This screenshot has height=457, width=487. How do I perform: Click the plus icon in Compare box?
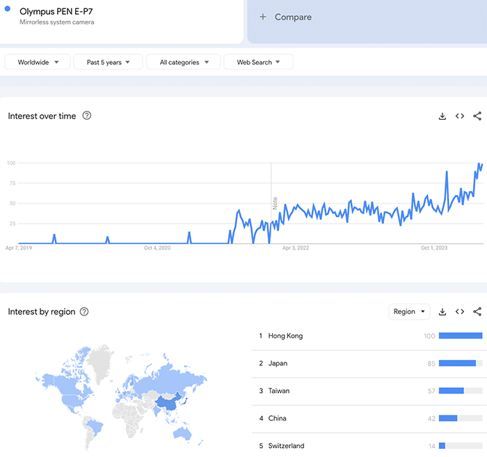tap(263, 17)
